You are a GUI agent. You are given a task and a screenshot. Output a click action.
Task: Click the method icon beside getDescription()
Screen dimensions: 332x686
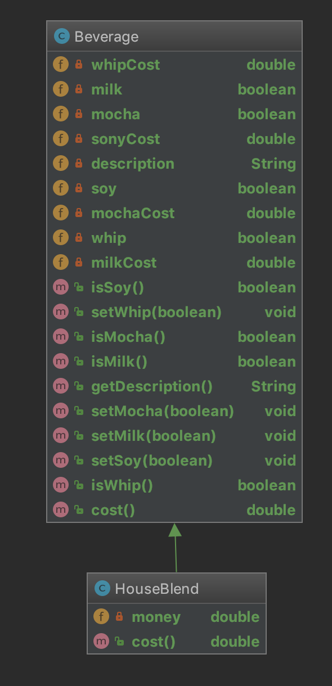pyautogui.click(x=61, y=386)
